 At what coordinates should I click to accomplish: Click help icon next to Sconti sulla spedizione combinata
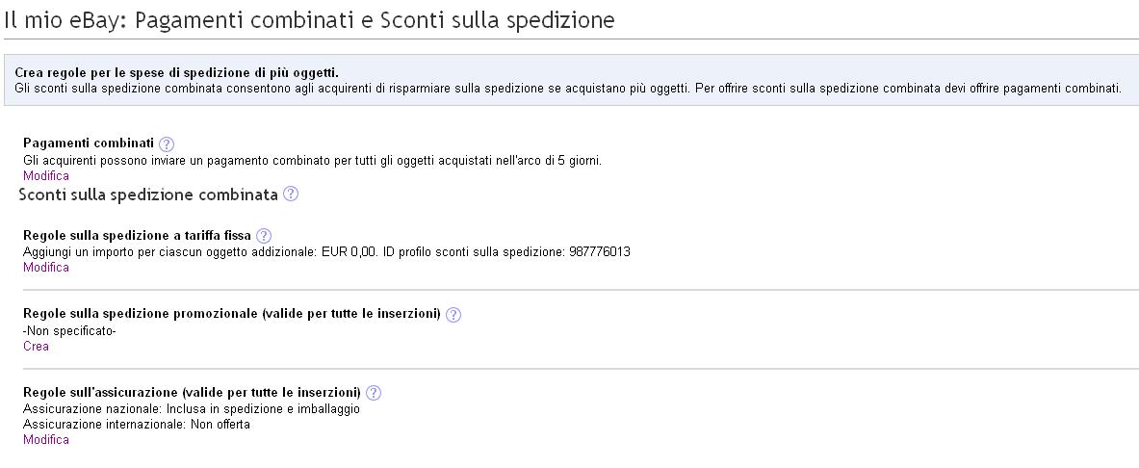(291, 195)
